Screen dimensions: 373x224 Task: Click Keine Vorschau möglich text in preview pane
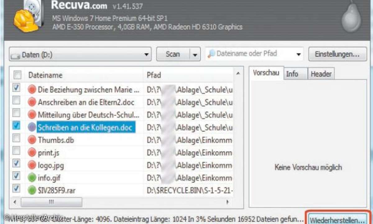[x=308, y=167]
